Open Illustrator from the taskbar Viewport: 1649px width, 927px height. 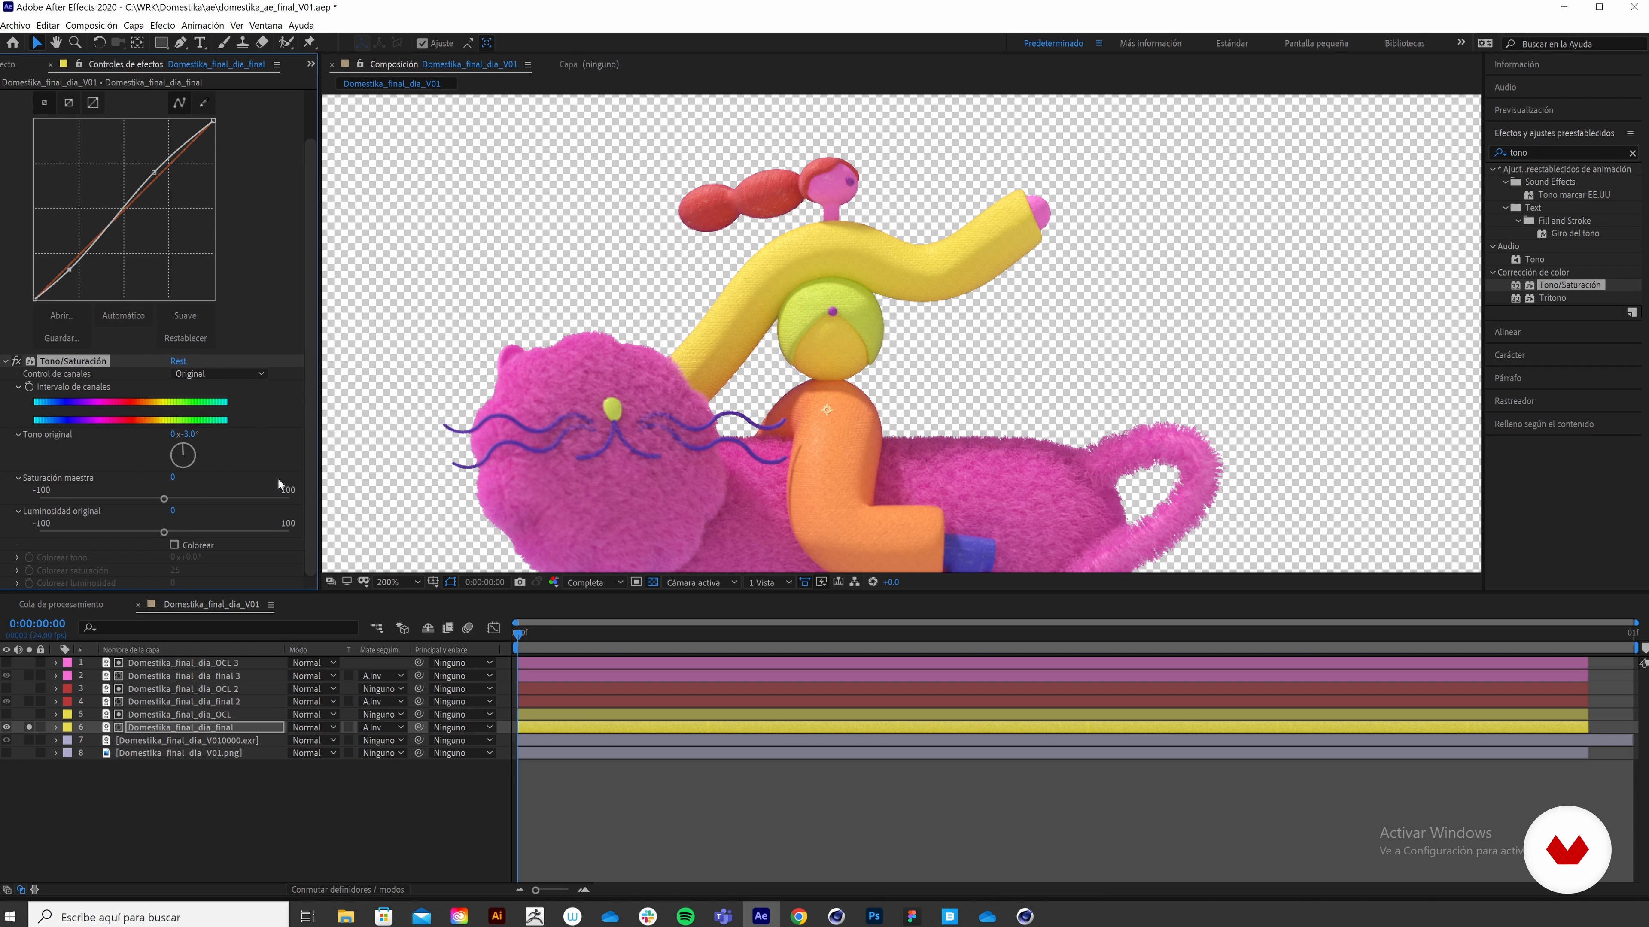tap(497, 916)
